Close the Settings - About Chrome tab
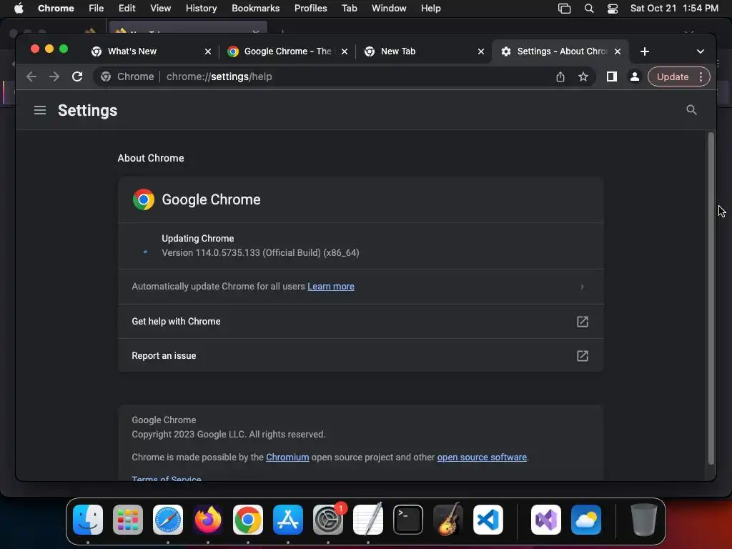732x549 pixels. tap(617, 51)
